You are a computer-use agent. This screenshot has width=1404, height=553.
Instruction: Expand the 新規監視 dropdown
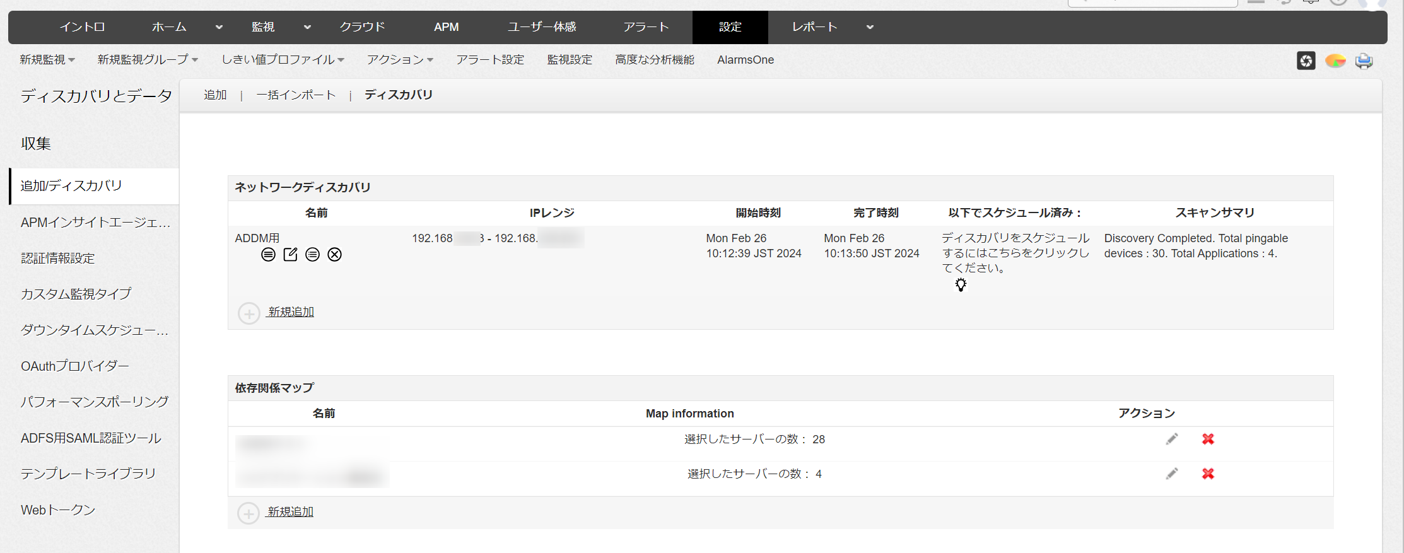47,60
